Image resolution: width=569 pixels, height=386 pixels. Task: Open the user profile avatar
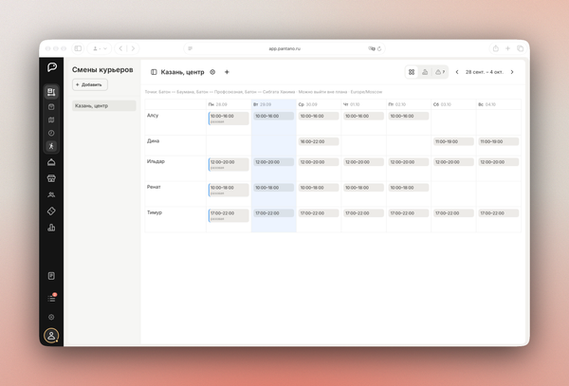click(x=51, y=335)
